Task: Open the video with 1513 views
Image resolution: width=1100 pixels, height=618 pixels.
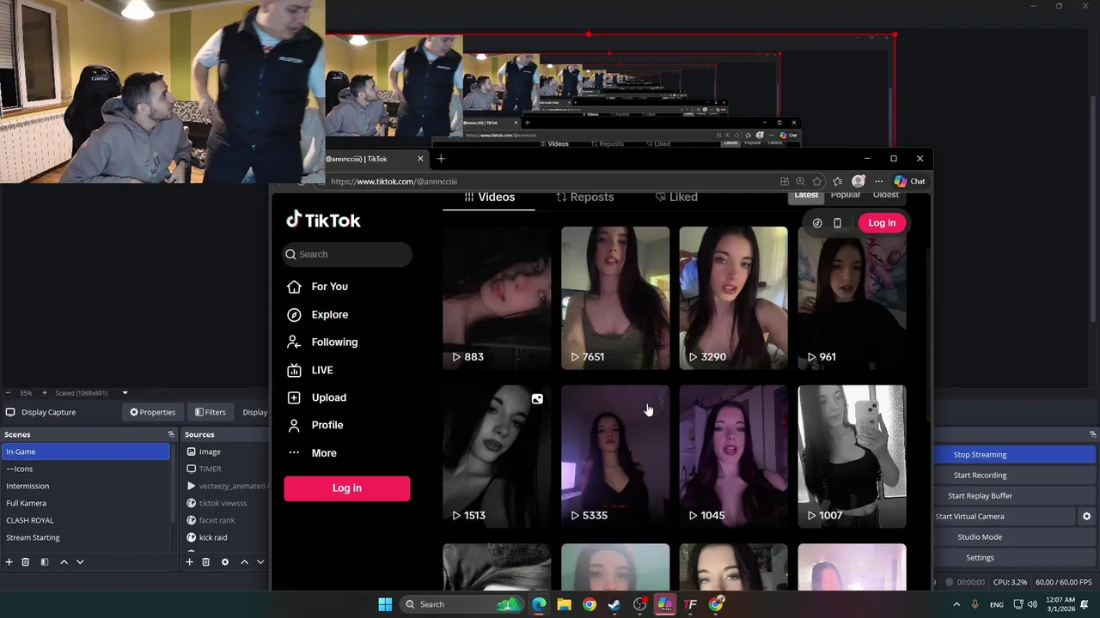Action: [497, 457]
